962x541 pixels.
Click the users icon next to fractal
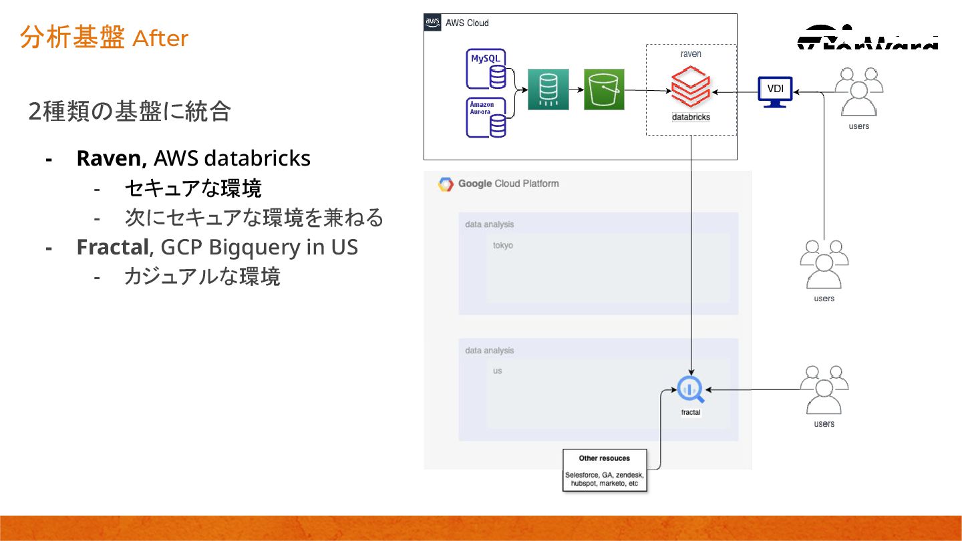coord(824,390)
